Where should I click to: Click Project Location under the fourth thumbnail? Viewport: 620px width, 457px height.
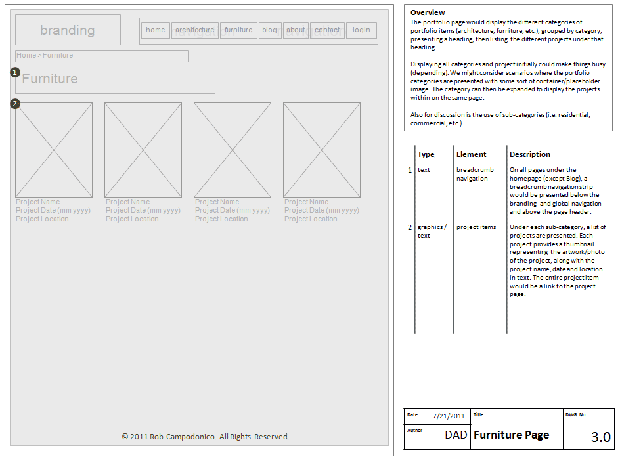[311, 219]
